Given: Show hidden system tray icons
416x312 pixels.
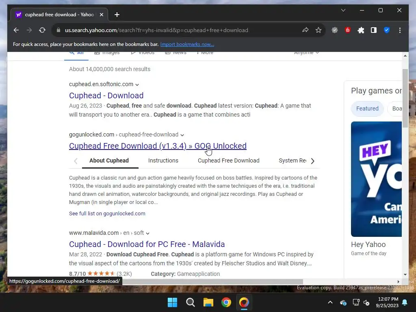Looking at the screenshot, I should 330,302.
